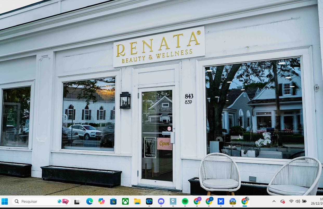Launch the Xbox app
Screen dimensions: 323x209
coord(125,201)
